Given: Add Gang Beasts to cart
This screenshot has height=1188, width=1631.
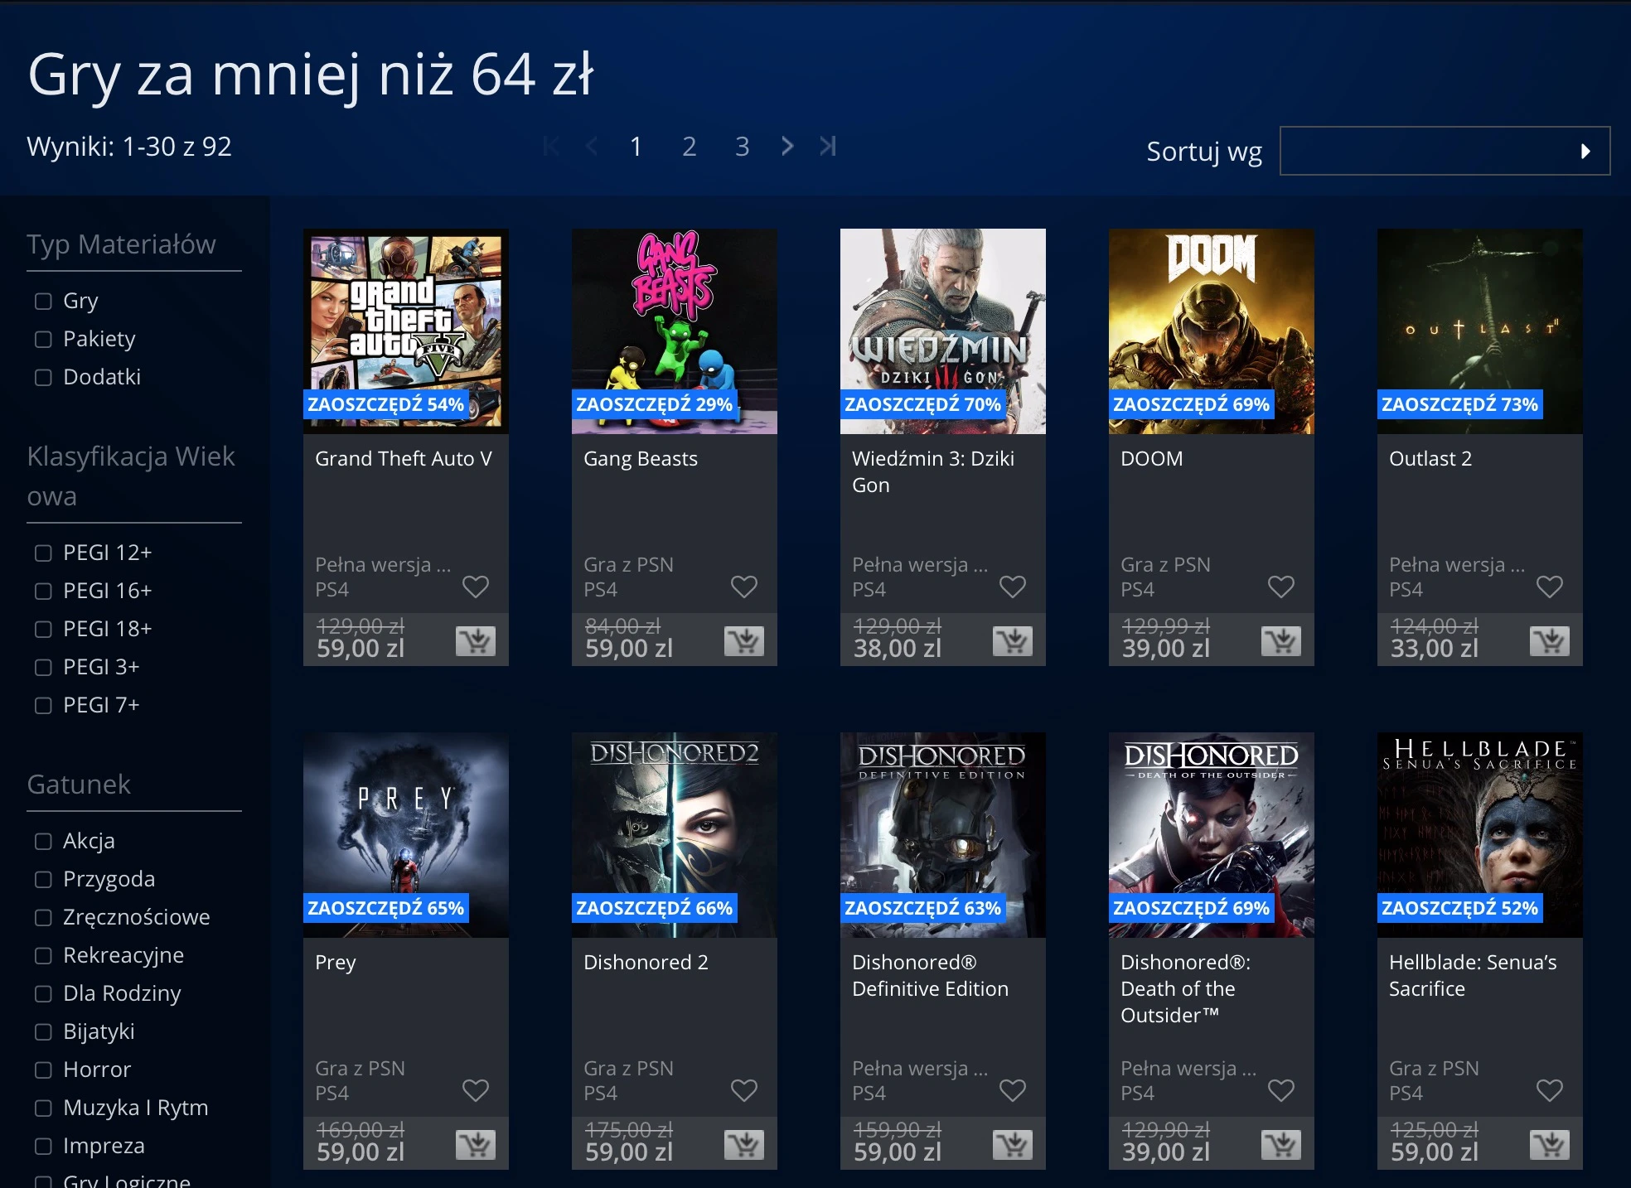Looking at the screenshot, I should (x=744, y=641).
